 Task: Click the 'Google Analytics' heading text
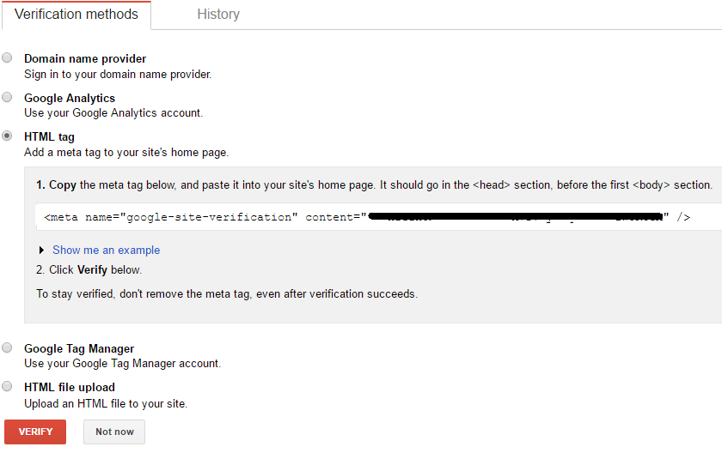click(x=70, y=98)
